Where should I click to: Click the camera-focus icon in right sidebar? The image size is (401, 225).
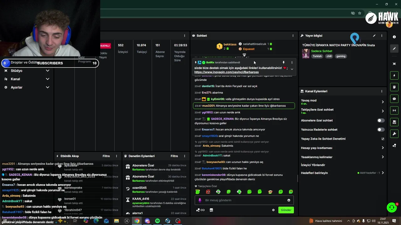pyautogui.click(x=394, y=64)
